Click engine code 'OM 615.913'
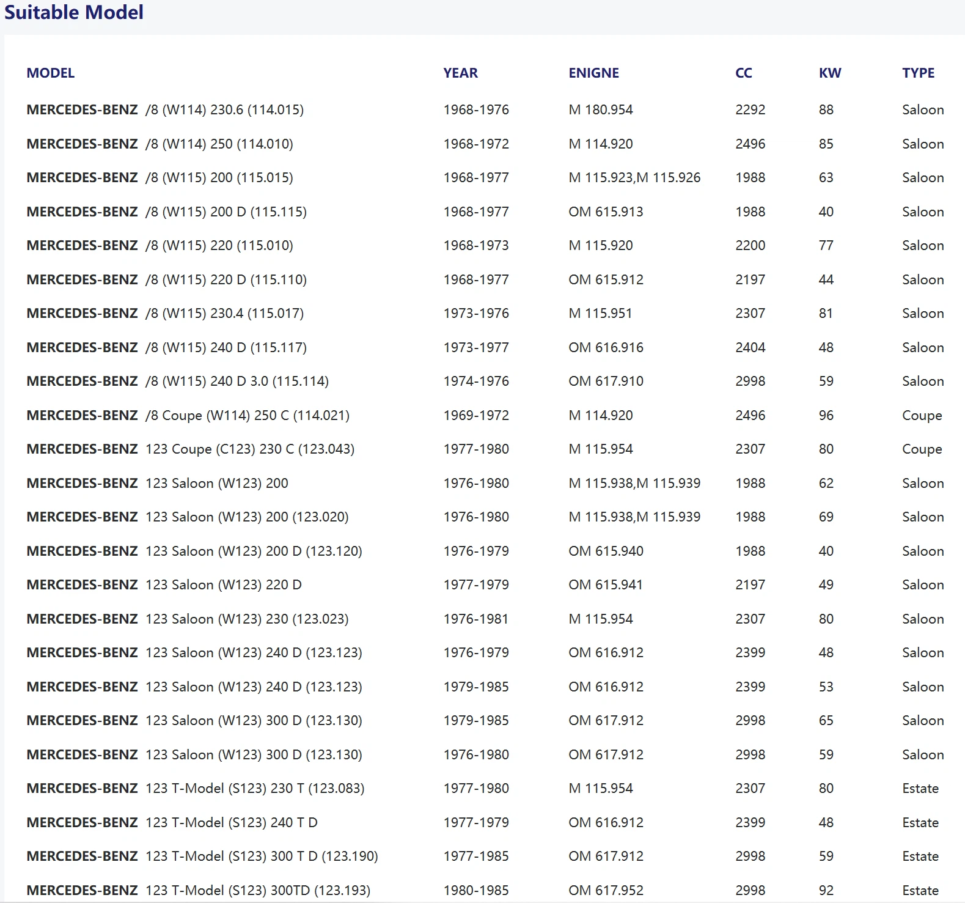The height and width of the screenshot is (903, 965). pyautogui.click(x=606, y=212)
